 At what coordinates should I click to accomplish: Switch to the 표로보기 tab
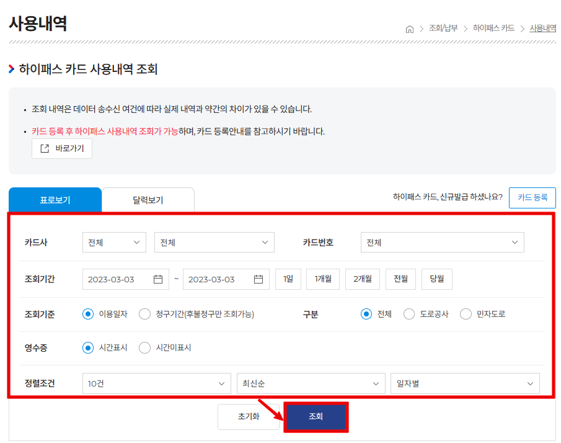tap(55, 199)
